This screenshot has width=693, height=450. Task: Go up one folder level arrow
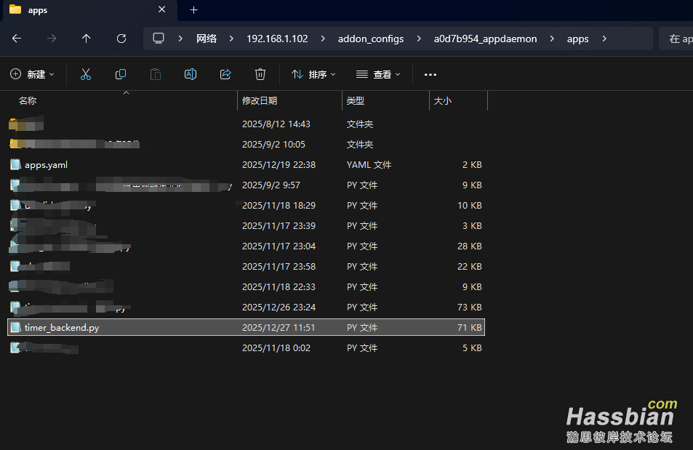(87, 39)
